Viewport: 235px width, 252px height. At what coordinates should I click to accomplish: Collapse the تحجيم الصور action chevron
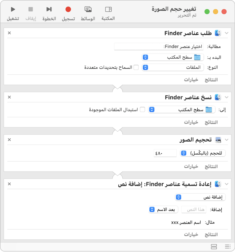(226, 140)
